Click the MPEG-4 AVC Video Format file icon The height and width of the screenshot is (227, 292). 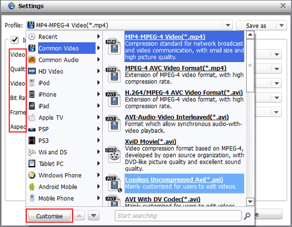point(113,74)
